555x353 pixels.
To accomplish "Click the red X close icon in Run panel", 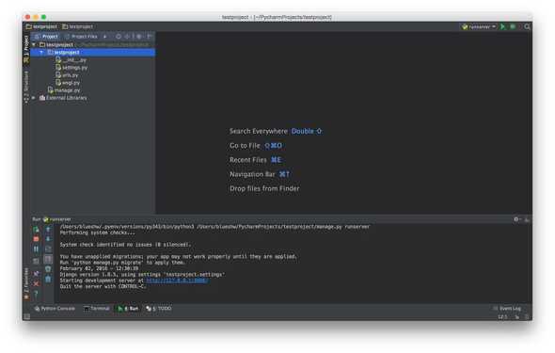I will click(36, 283).
